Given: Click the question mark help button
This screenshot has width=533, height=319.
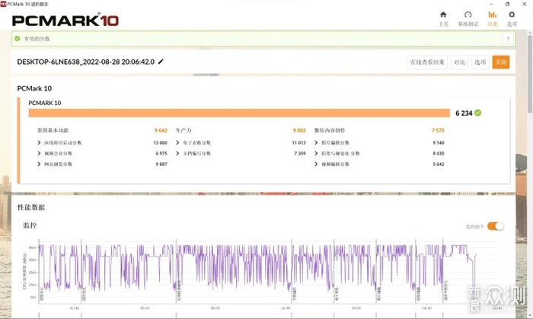Looking at the screenshot, I should click(508, 38).
